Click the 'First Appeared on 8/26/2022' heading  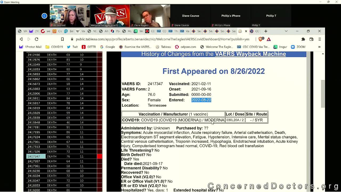tap(214, 71)
